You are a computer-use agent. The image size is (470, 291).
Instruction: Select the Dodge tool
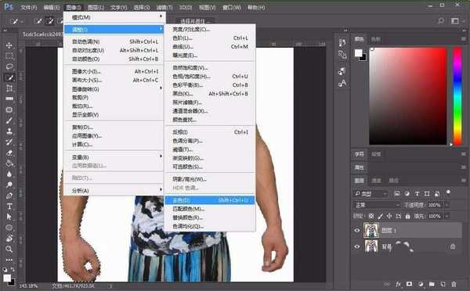9,185
